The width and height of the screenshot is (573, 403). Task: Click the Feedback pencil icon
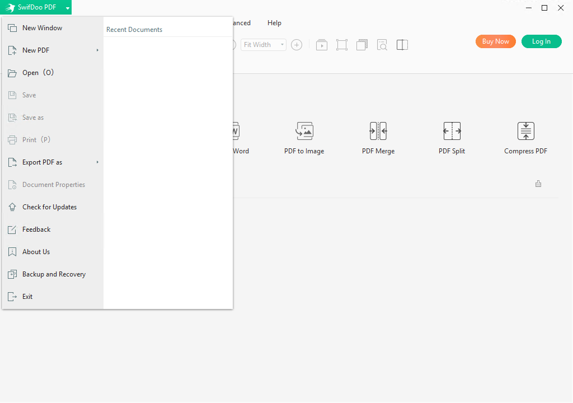tap(12, 229)
